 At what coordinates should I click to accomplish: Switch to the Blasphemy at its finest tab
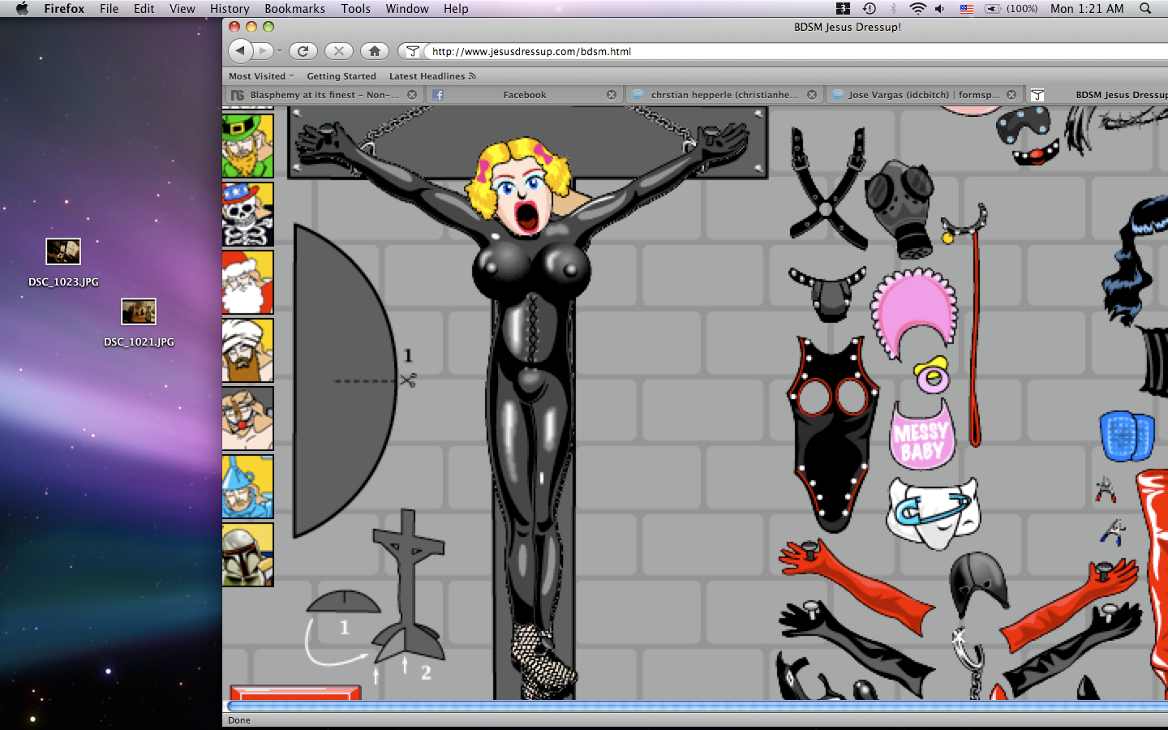(x=324, y=95)
